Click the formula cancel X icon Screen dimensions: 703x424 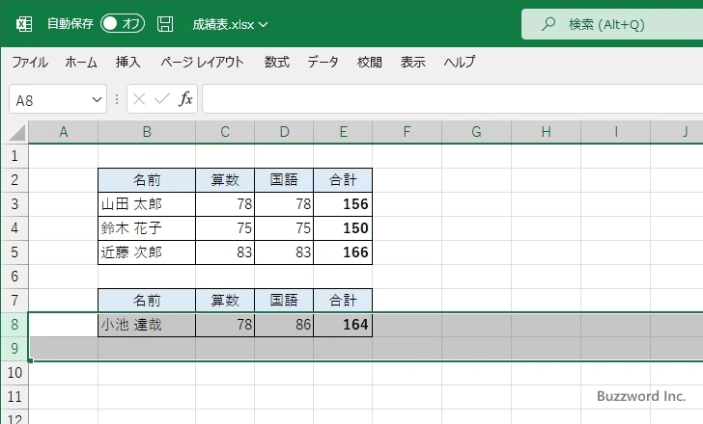click(139, 99)
